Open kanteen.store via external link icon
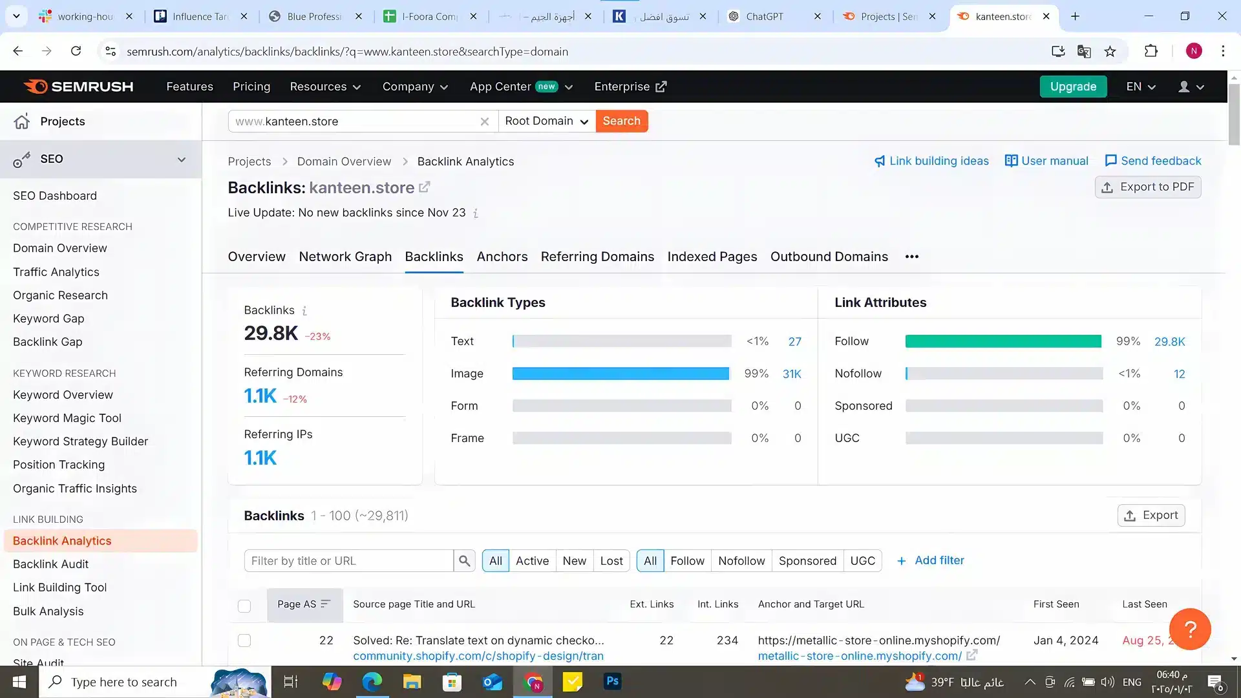1241x698 pixels. [x=424, y=187]
